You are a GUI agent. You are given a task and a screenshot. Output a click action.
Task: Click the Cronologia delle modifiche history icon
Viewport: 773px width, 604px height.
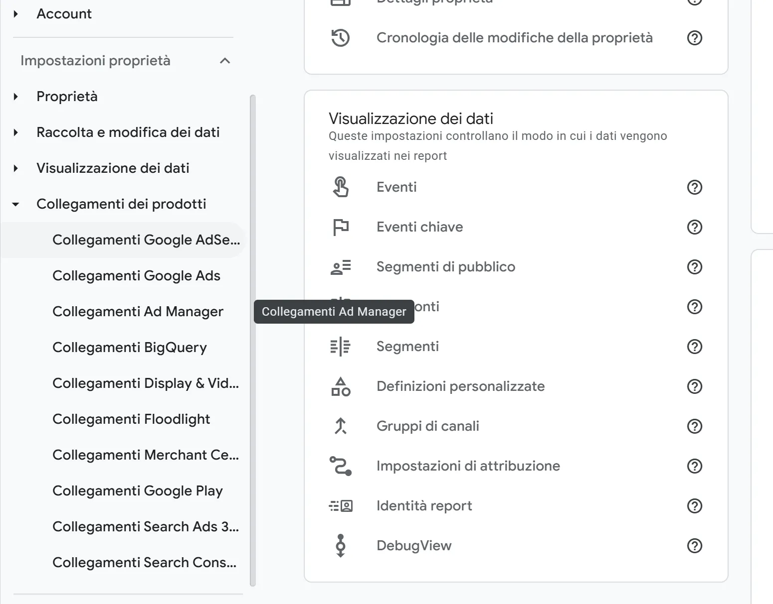(x=341, y=38)
